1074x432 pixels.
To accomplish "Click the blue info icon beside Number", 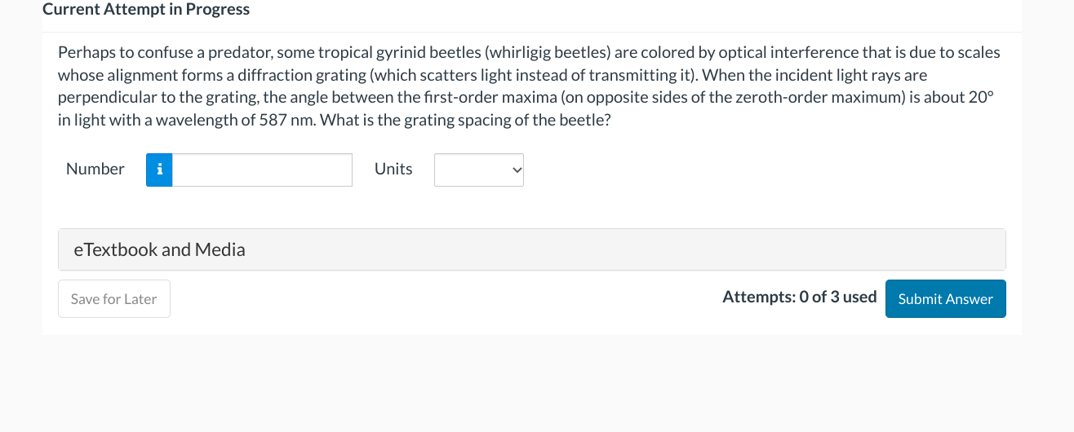I will 159,170.
